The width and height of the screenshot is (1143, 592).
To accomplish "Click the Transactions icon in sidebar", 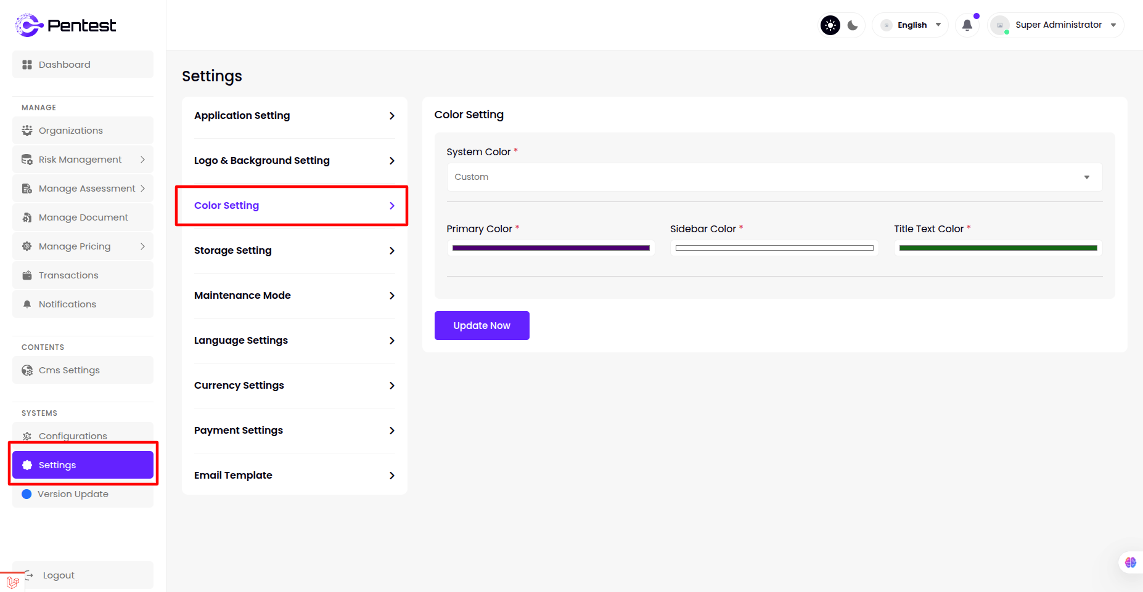I will [27, 275].
